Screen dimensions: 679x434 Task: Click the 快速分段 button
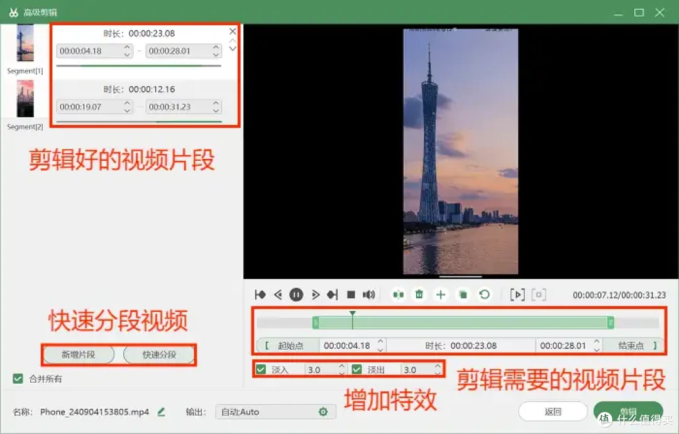click(159, 355)
